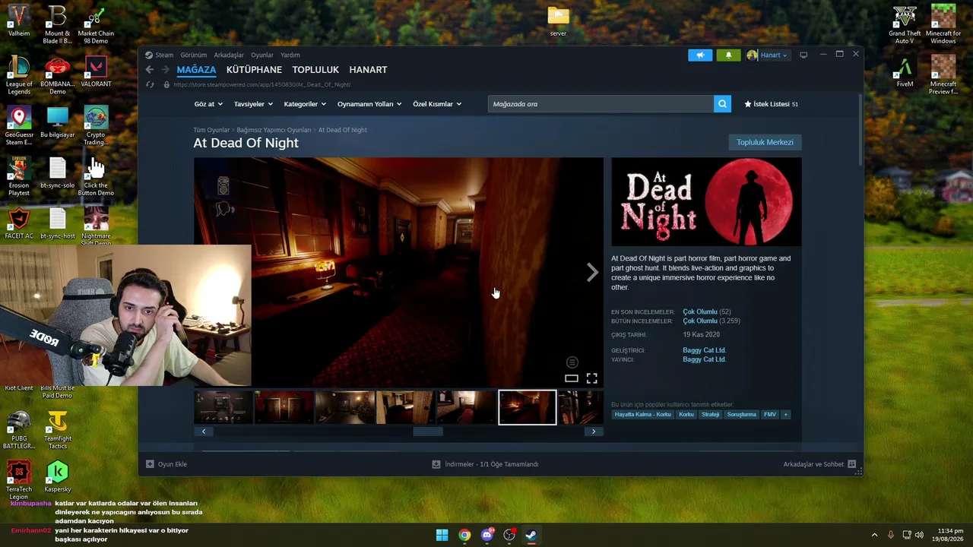Open İndirmeler downloads status

485,464
